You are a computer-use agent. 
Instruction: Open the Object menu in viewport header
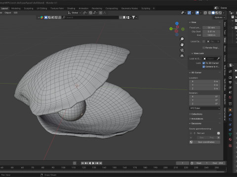click(8, 13)
